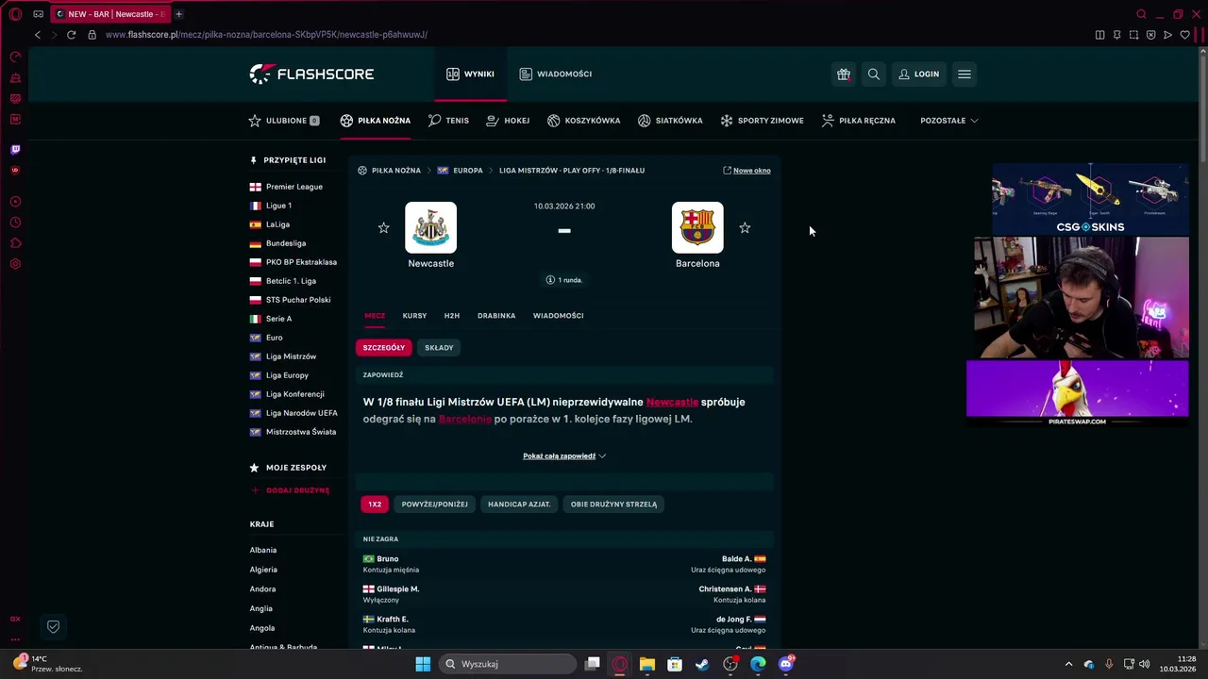The width and height of the screenshot is (1208, 679).
Task: Select SKŁADY sub-tab
Action: pyautogui.click(x=439, y=348)
